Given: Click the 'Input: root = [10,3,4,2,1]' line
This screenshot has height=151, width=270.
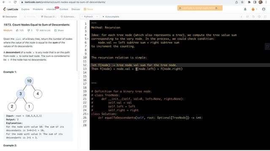Looking at the screenshot, I should pos(24,116).
